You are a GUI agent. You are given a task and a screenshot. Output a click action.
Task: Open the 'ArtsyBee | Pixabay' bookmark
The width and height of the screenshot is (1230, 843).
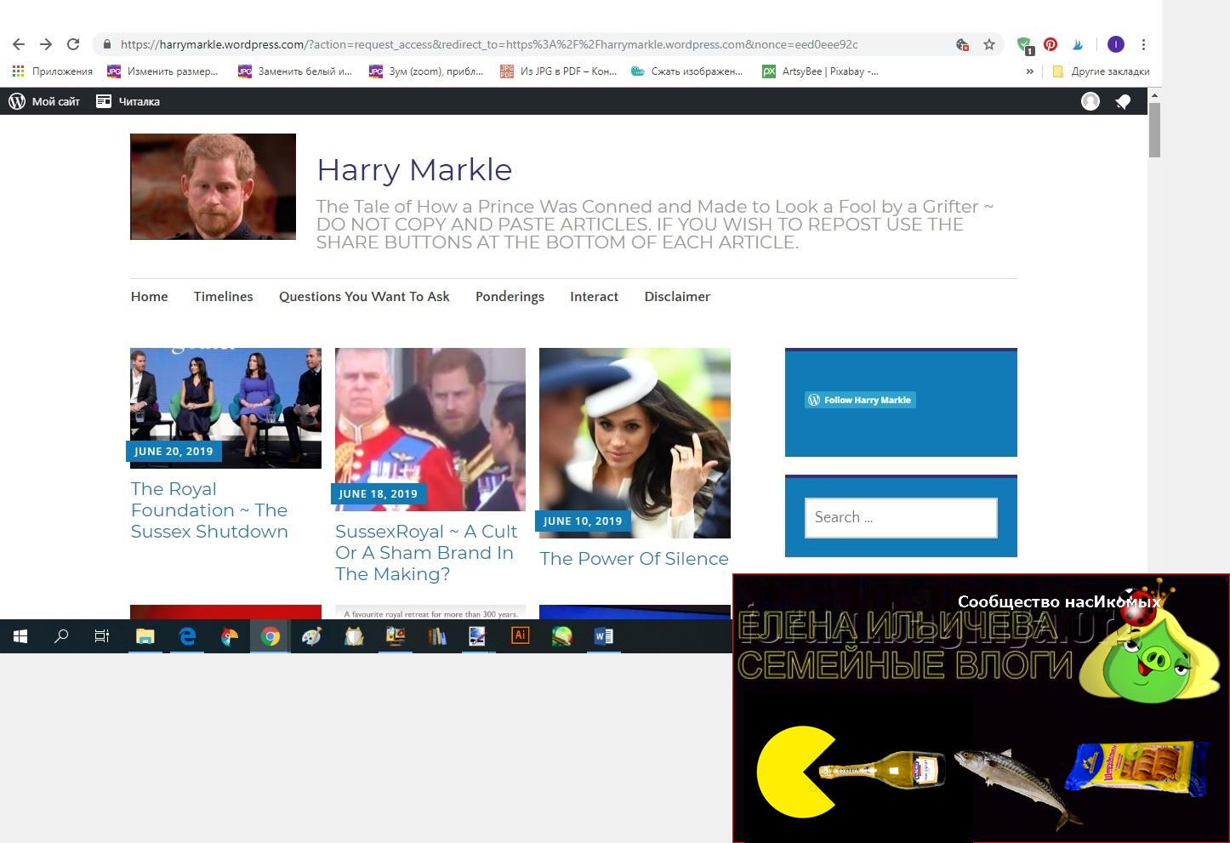tap(821, 71)
